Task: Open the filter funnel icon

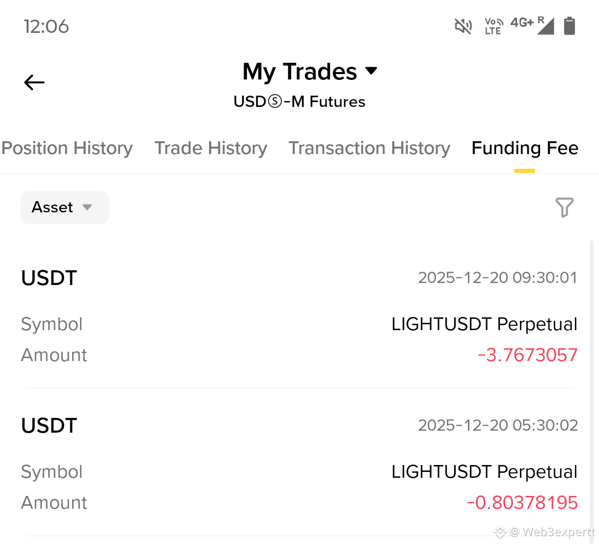Action: pyautogui.click(x=564, y=207)
